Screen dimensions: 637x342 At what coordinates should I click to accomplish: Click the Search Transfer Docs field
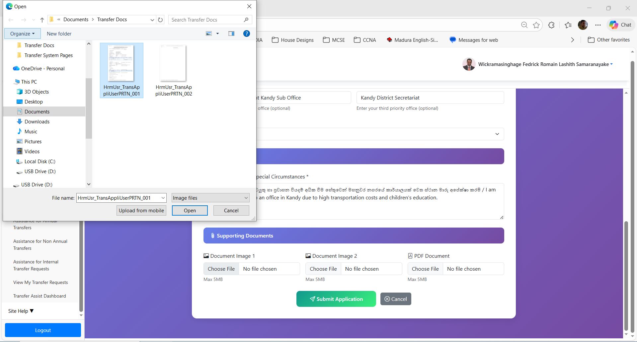[x=206, y=20]
